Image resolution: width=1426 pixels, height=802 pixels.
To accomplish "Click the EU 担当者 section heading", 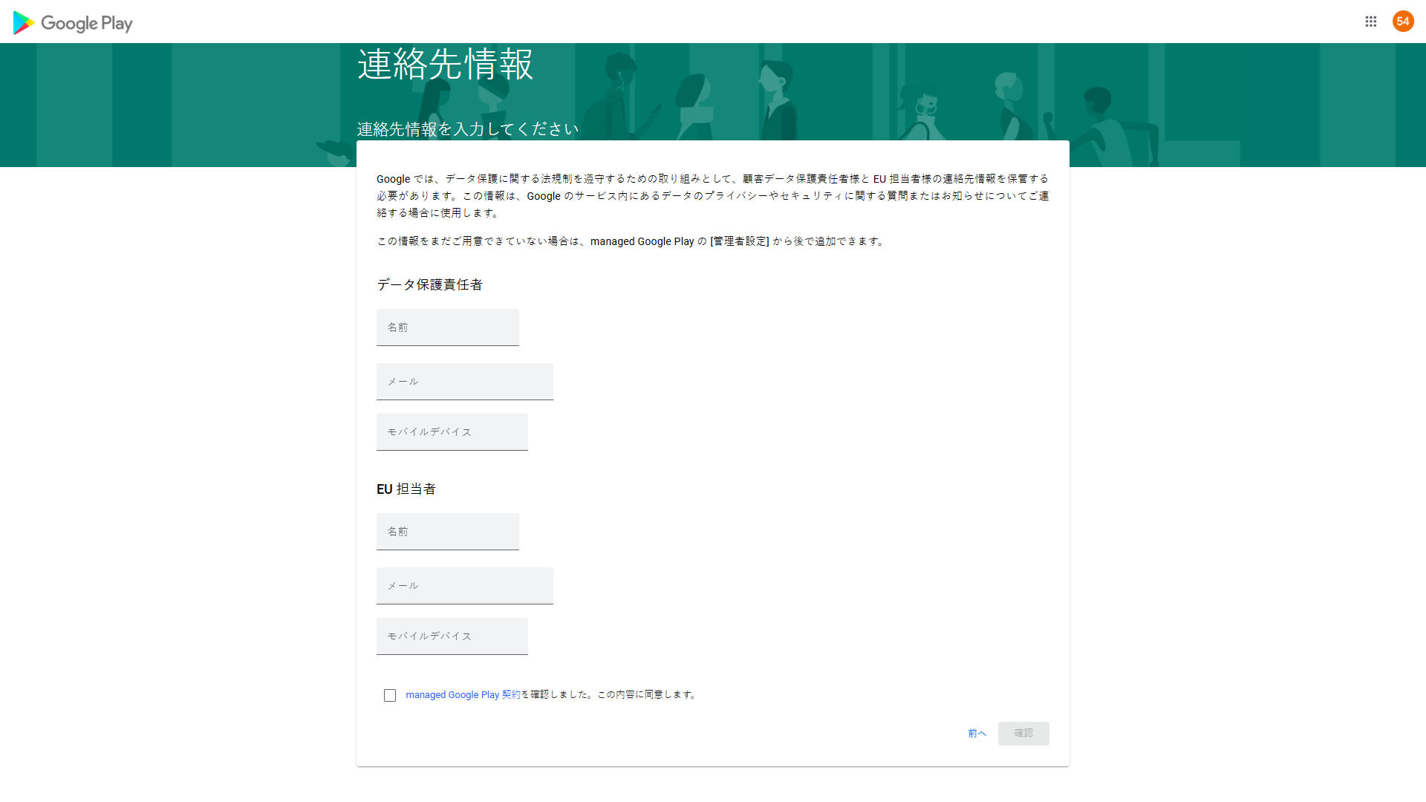I will [406, 489].
